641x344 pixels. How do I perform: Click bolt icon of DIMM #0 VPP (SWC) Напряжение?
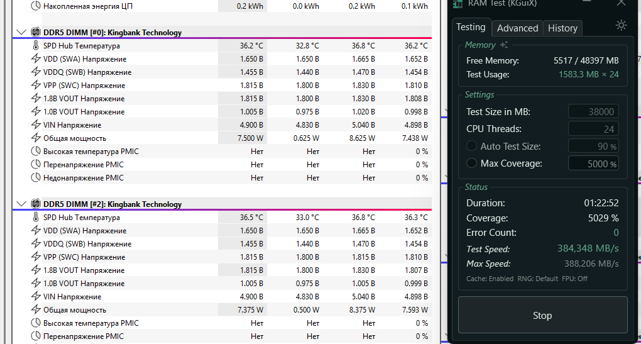pos(36,85)
